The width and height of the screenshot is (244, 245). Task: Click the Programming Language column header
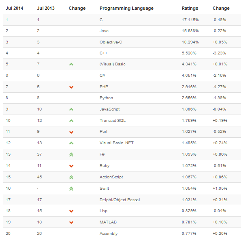126,8
